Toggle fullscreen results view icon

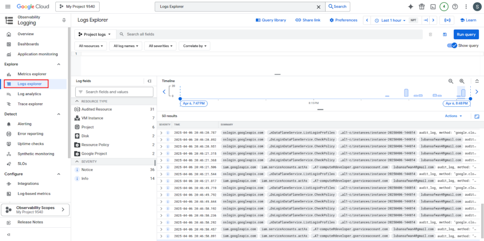click(x=477, y=116)
